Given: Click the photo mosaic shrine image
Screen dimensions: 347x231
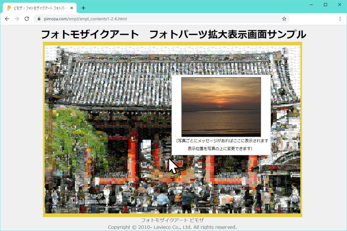Looking at the screenshot, I should pos(173,129).
